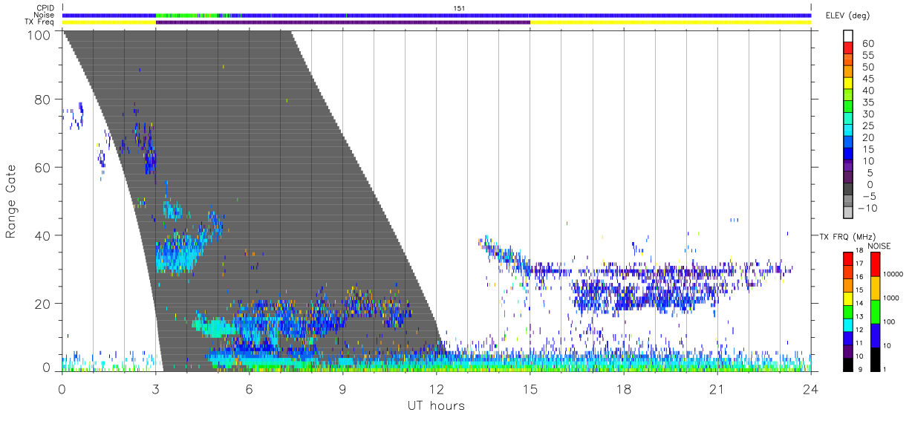This screenshot has width=912, height=421.
Task: Click the 80 tick on Range Gate axis
Action: 44,99
